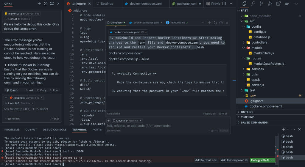Image resolution: width=305 pixels, height=167 pixels.
Task: Click Save all in Composer
Action: (x=223, y=114)
